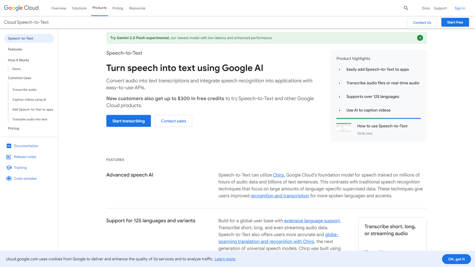Open the Training link
The width and height of the screenshot is (475, 267).
pos(20,168)
